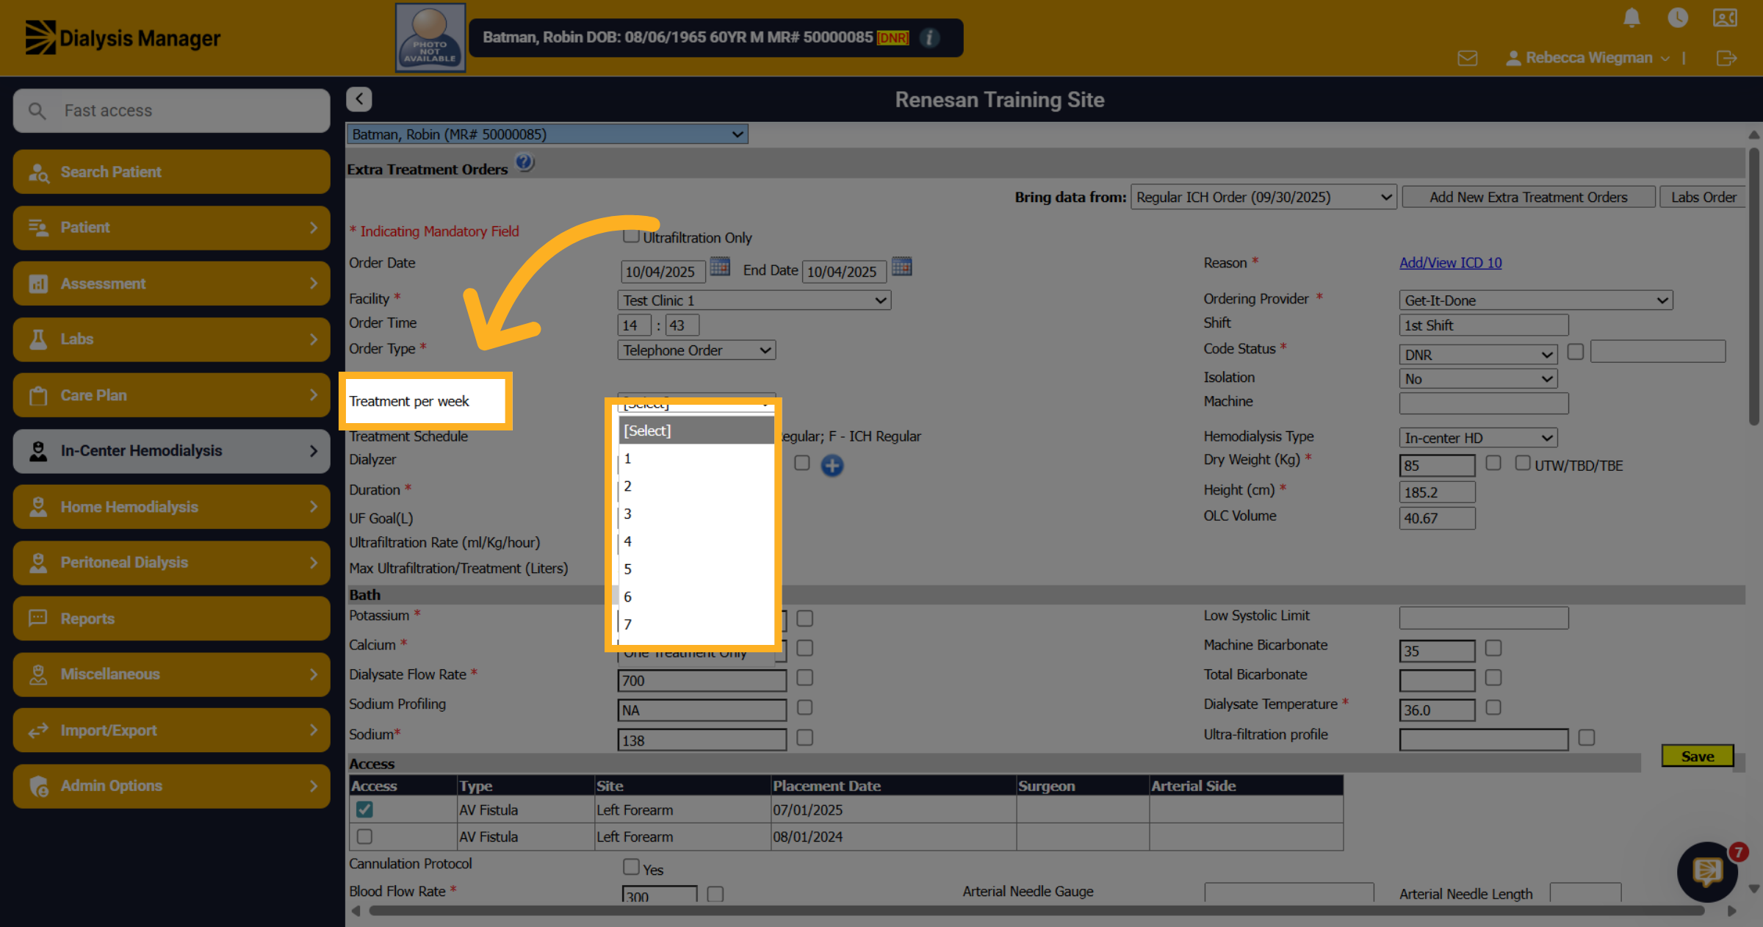Screen dimensions: 1763x927
Task: Click the Dialysis Manager logo
Action: point(123,37)
